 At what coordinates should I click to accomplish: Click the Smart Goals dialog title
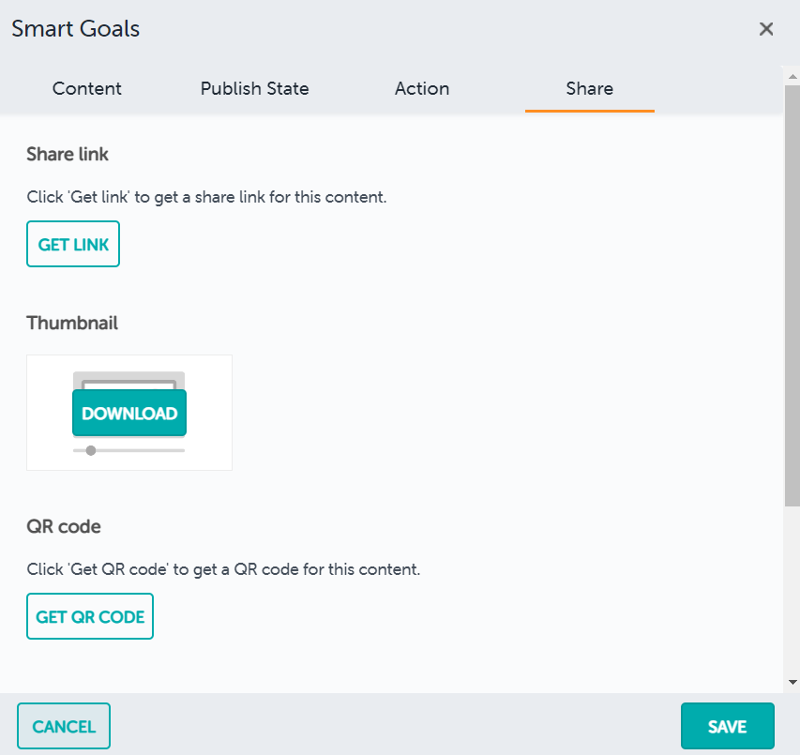click(x=76, y=29)
